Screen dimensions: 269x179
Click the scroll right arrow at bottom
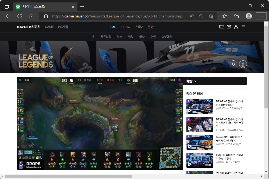coord(262,176)
